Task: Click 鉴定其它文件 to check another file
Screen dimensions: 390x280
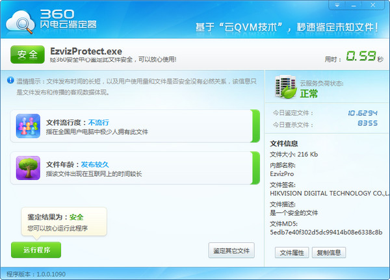Action: (x=231, y=251)
